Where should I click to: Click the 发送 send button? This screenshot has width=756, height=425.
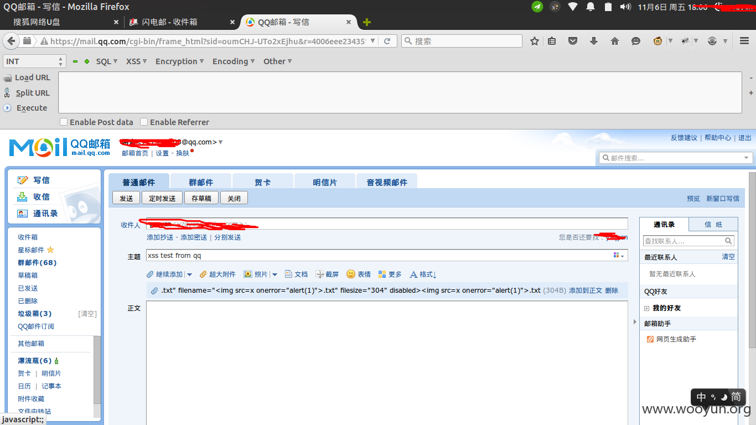126,198
